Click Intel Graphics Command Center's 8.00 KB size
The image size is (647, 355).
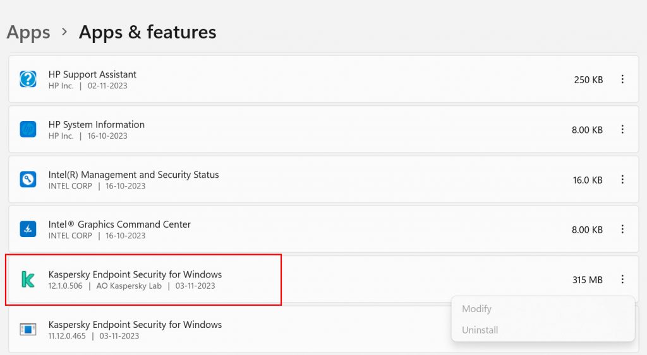coord(587,230)
